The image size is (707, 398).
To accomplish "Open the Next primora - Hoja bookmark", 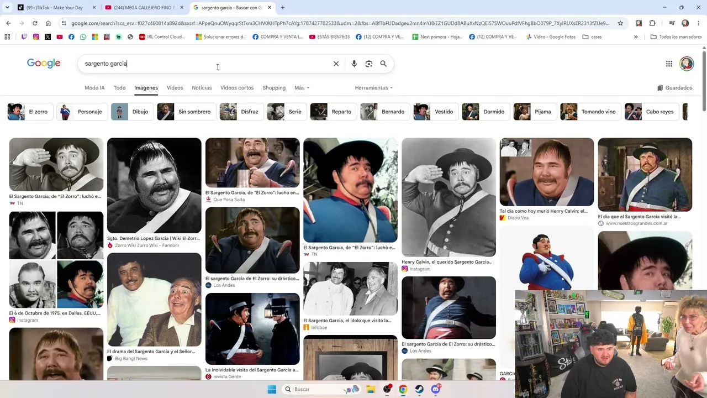I will (x=437, y=37).
